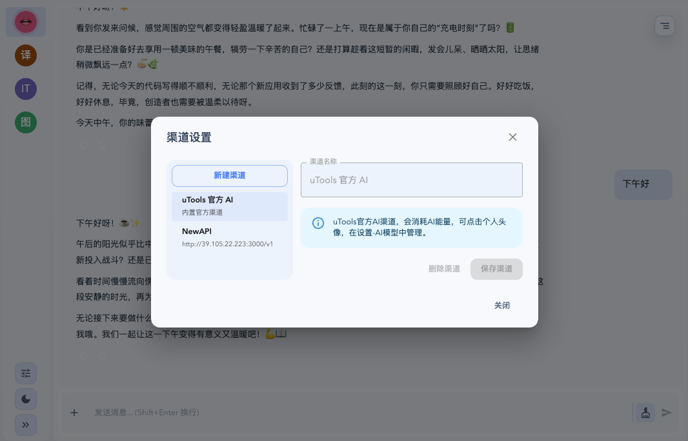Viewport: 688px width, 441px height.
Task: Click the 保存渠道 button
Action: pos(496,269)
